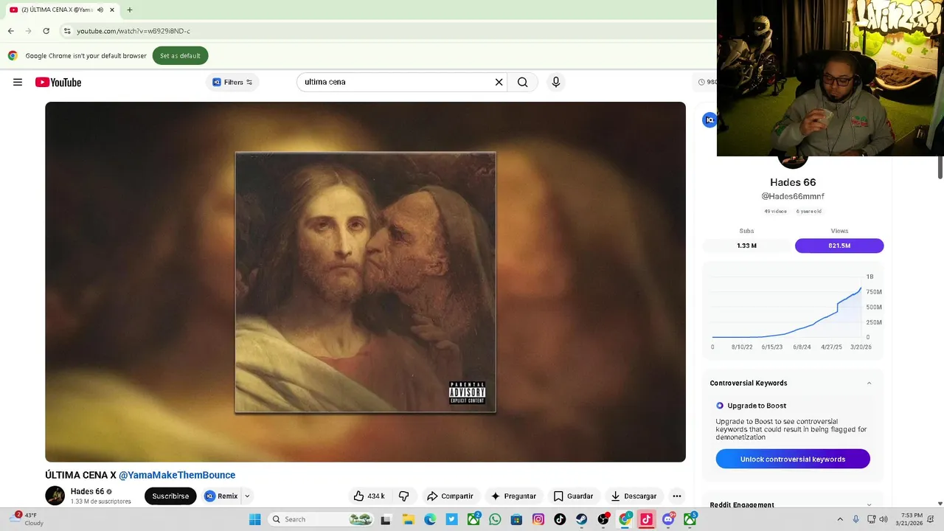Click the page vertical scrollbar thumb
The image size is (944, 531).
point(940,166)
